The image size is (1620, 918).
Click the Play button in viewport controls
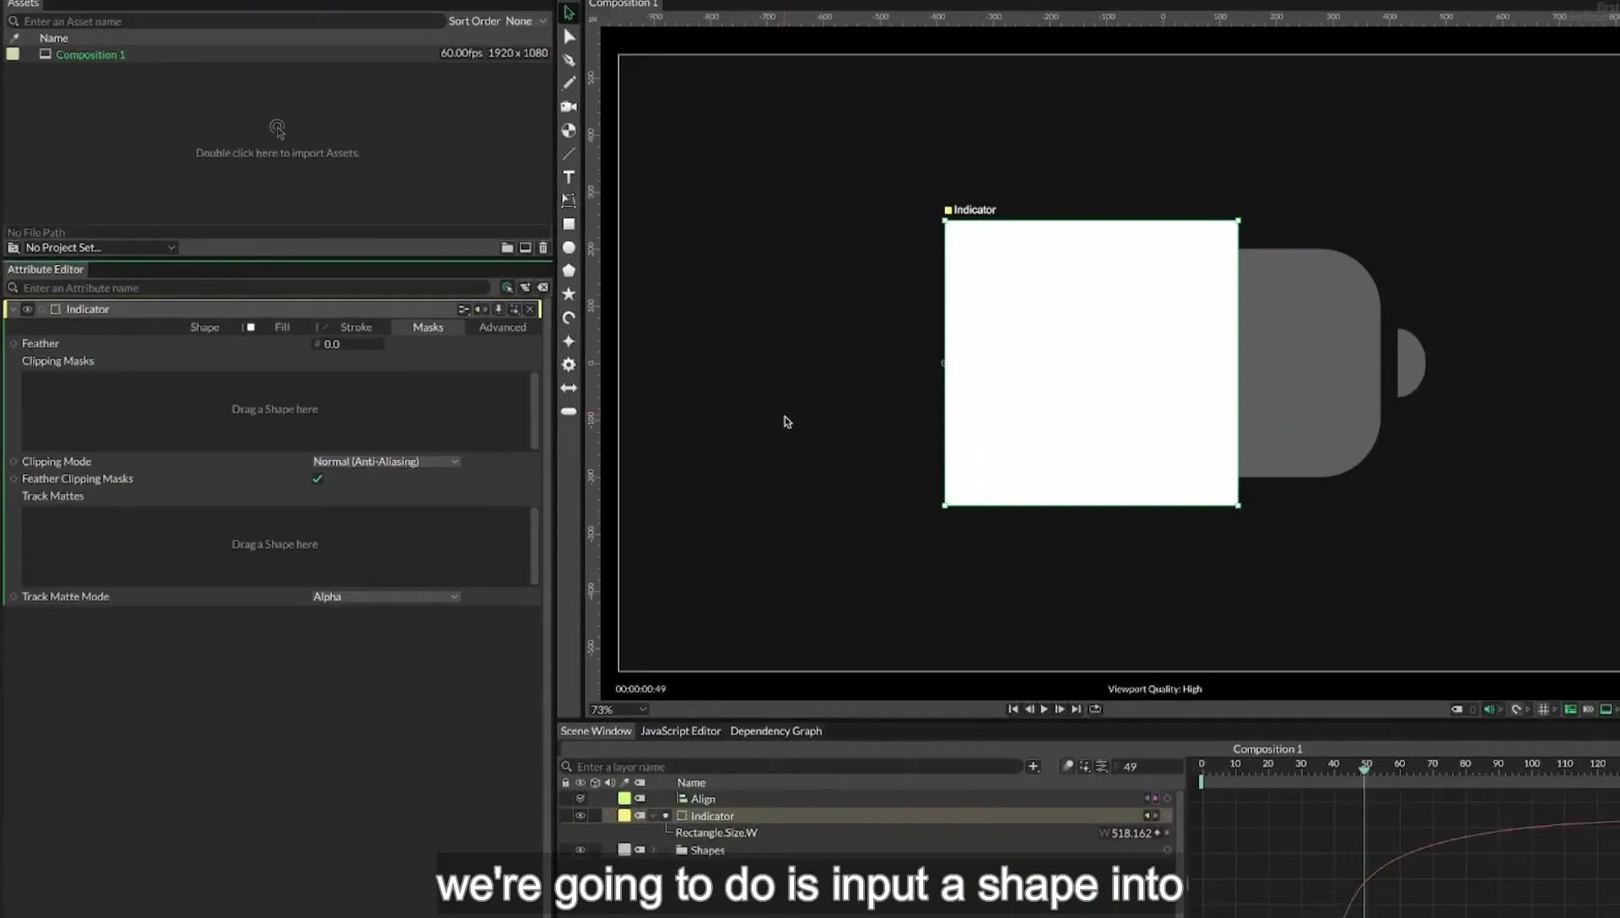click(x=1044, y=710)
